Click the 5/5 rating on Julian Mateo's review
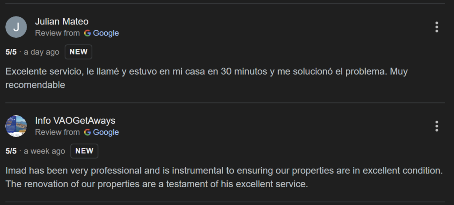Viewport: 454px width, 205px height. pyautogui.click(x=11, y=52)
